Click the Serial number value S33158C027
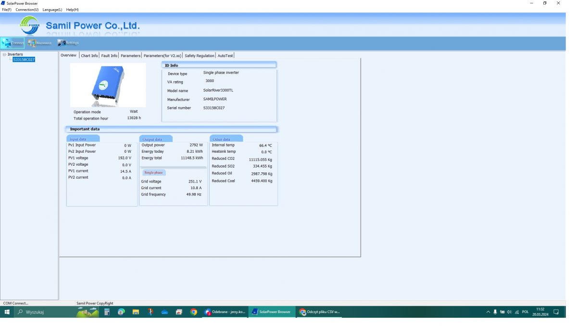Screen dimensions: 577x326 tap(214, 108)
